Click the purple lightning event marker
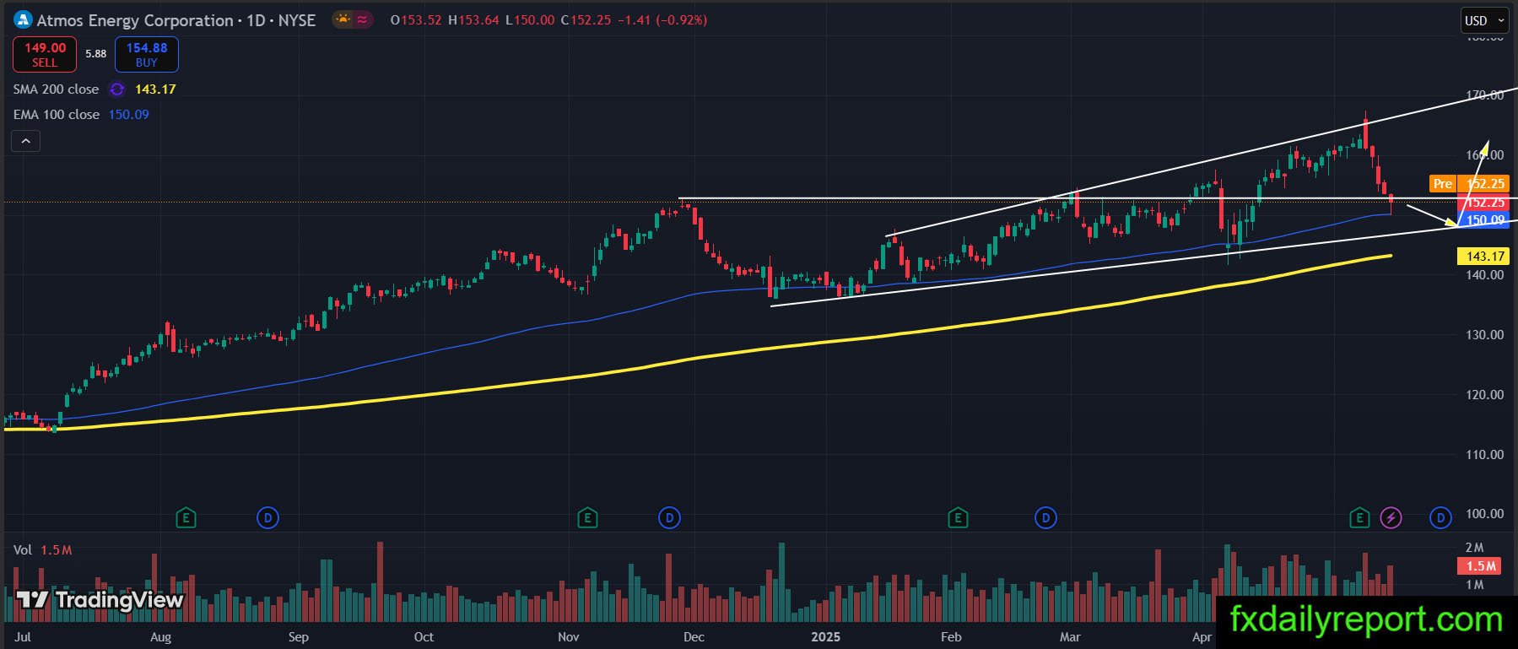 point(1391,517)
